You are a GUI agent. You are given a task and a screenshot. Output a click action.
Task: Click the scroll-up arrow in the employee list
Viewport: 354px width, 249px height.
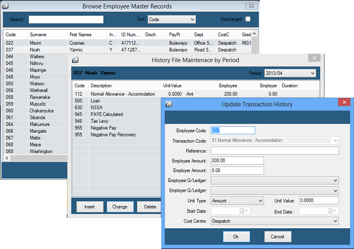(x=254, y=34)
